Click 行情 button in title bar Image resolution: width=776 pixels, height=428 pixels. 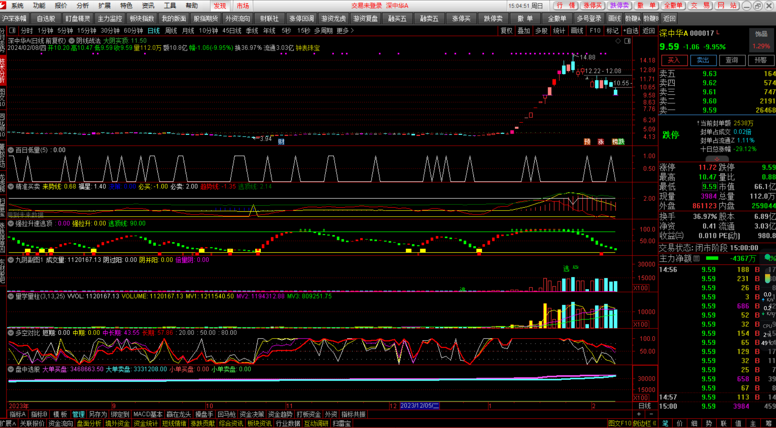coord(566,6)
